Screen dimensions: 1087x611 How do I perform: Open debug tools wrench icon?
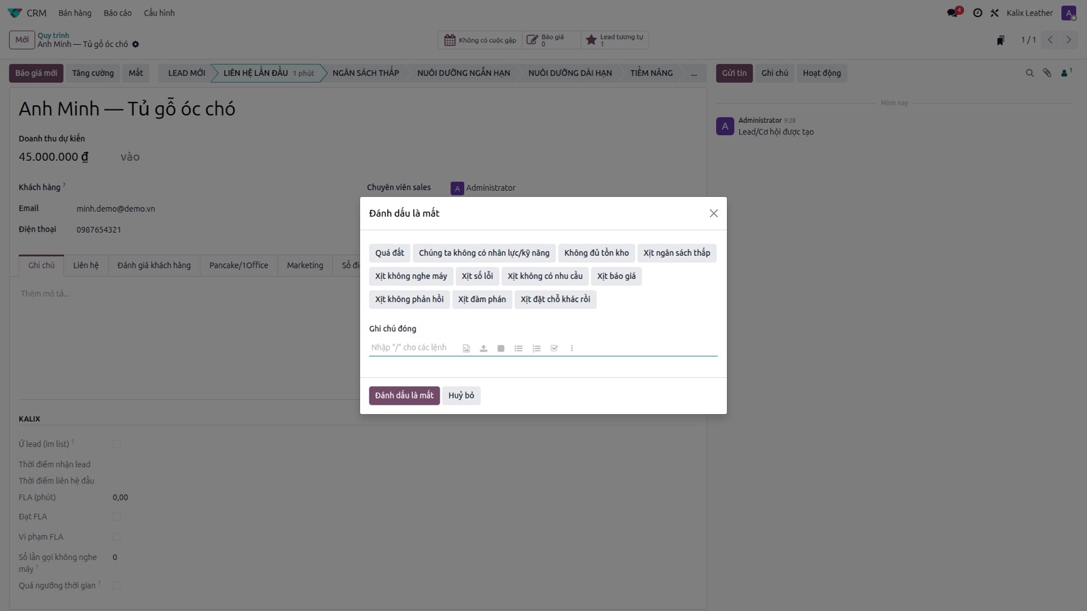pyautogui.click(x=995, y=13)
